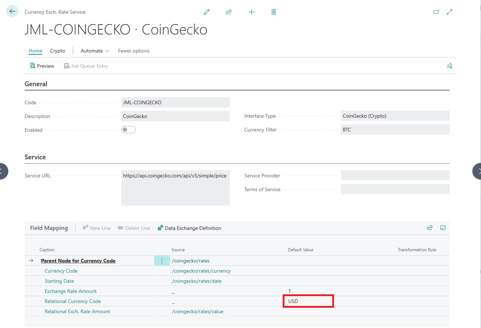Click the Code field JML-COINGECKO
The image size is (481, 328).
click(x=176, y=102)
